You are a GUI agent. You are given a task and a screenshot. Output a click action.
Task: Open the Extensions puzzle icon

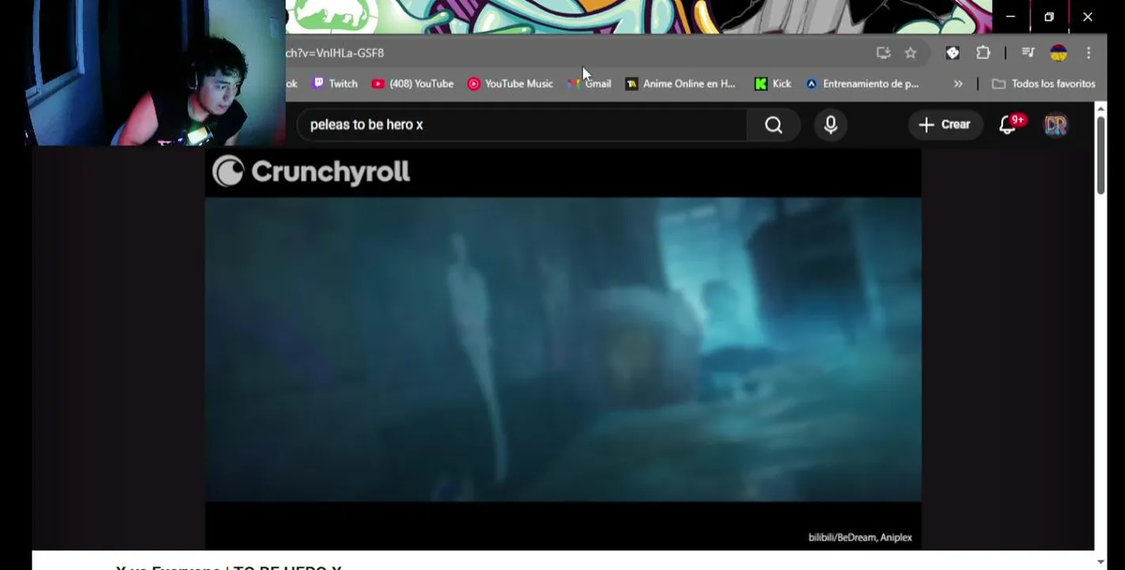click(983, 53)
